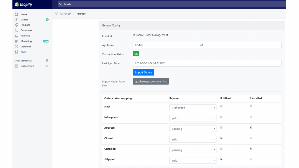Click the green OK connection status badge

click(x=136, y=54)
